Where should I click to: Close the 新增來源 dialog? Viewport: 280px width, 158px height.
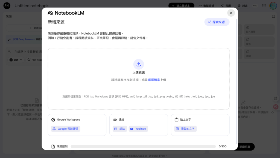pos(231,13)
